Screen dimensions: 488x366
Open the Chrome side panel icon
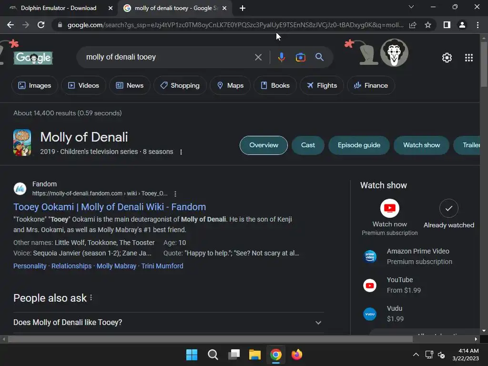coord(447,25)
